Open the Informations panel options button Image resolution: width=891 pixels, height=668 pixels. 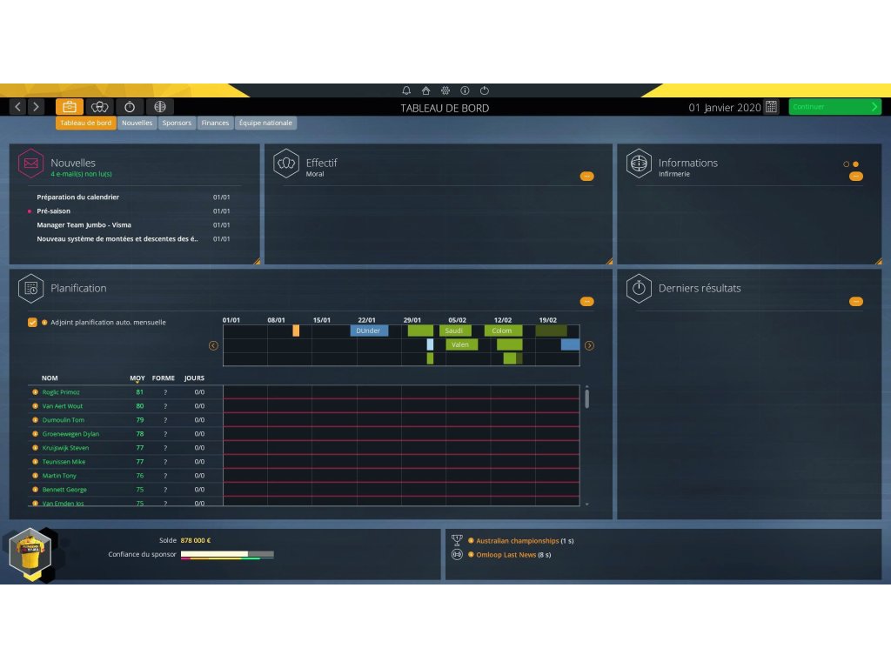point(856,176)
